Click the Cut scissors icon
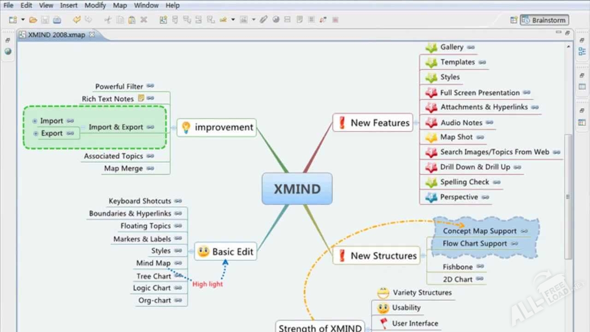 [108, 20]
